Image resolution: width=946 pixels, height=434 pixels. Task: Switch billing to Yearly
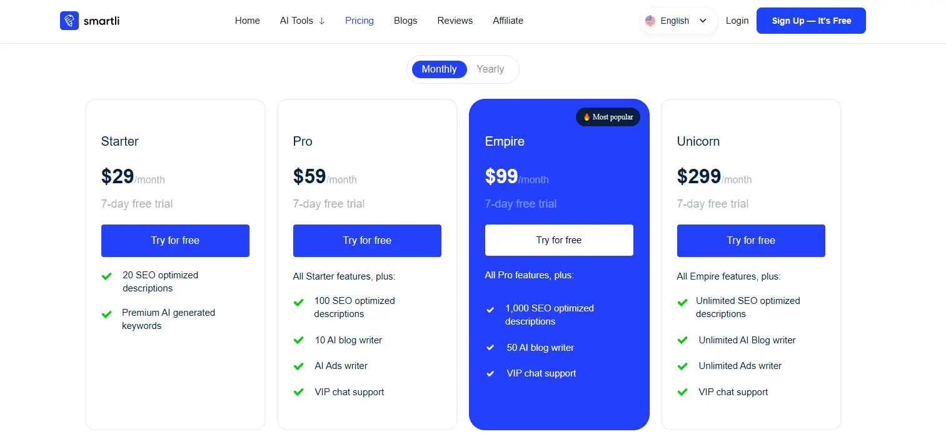pyautogui.click(x=490, y=69)
